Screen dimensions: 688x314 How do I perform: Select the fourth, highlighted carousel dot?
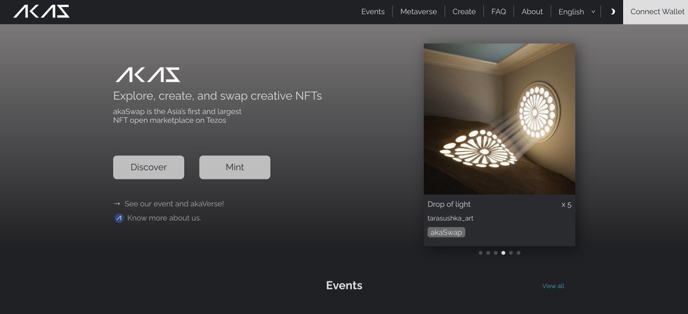[x=503, y=252]
